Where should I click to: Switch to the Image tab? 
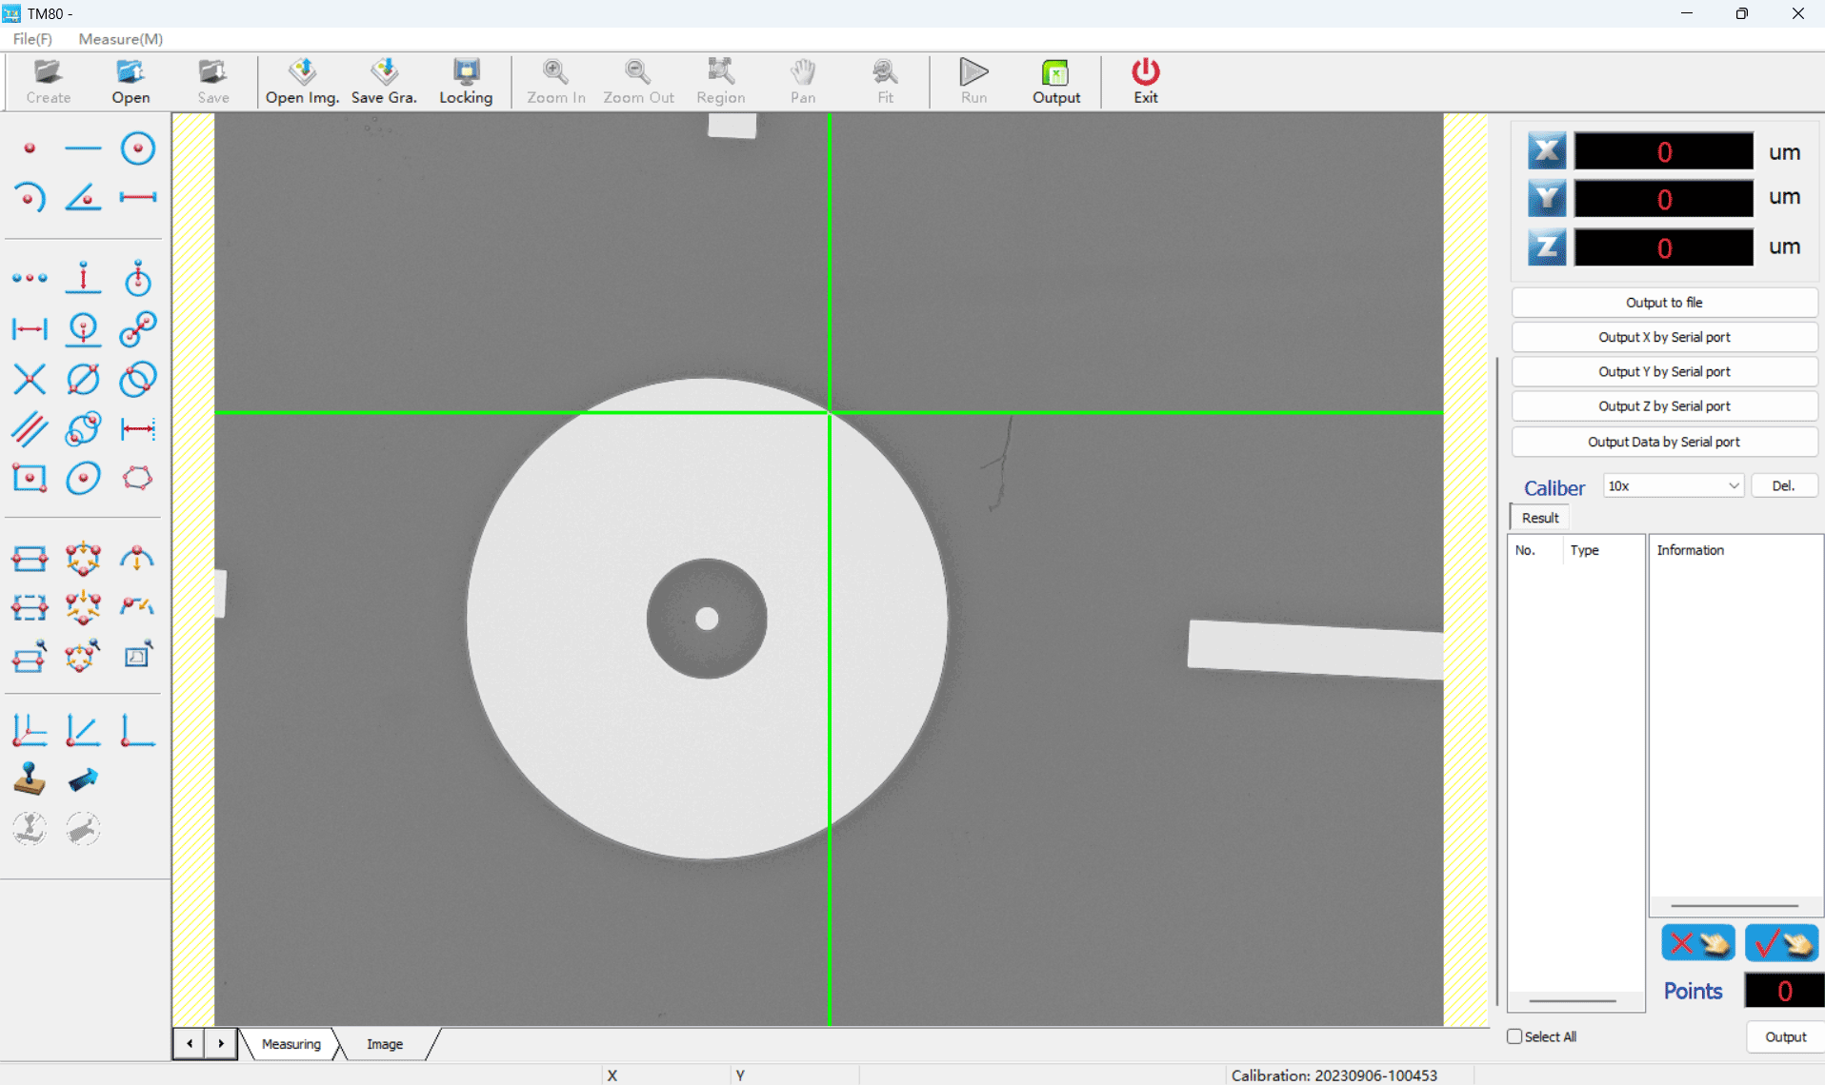click(385, 1044)
